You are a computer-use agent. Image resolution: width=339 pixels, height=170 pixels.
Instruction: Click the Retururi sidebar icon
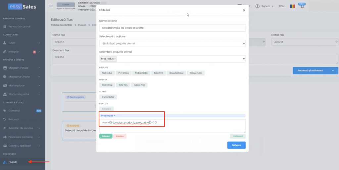click(x=5, y=119)
